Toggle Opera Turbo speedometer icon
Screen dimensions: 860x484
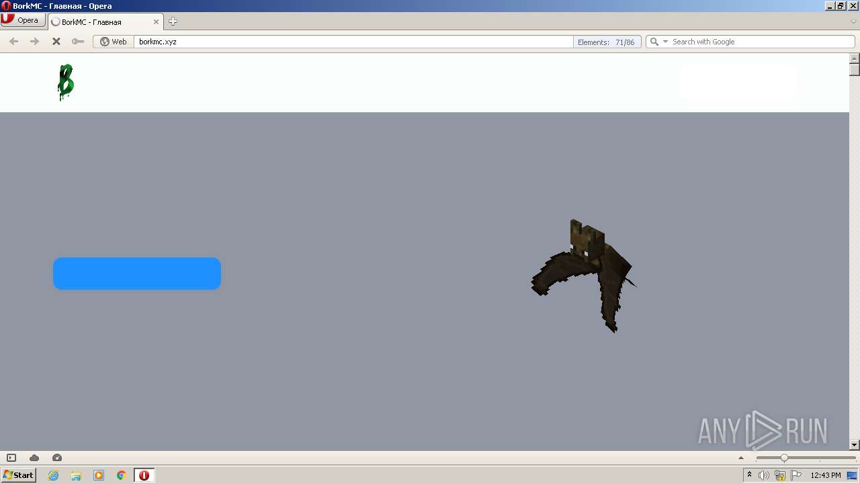(57, 458)
